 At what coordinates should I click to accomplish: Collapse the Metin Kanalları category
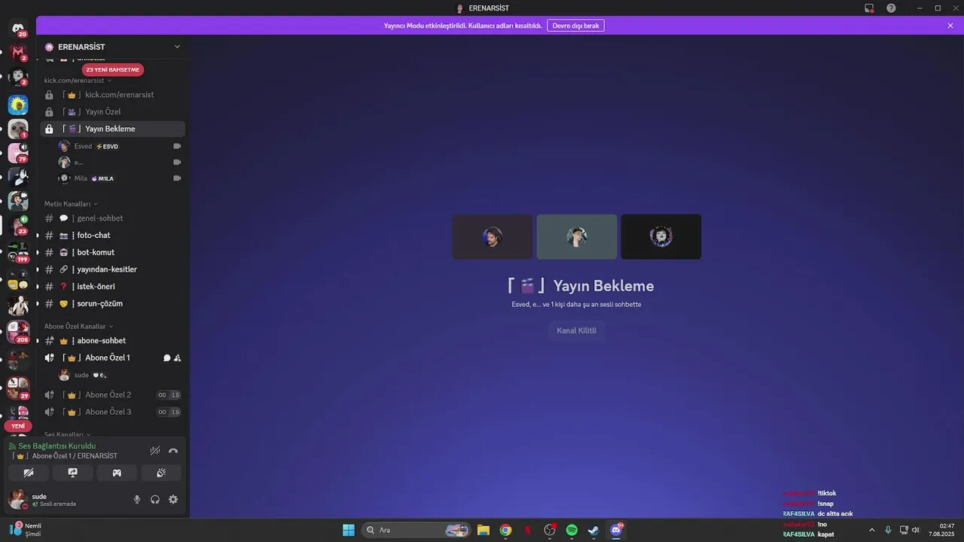click(71, 204)
